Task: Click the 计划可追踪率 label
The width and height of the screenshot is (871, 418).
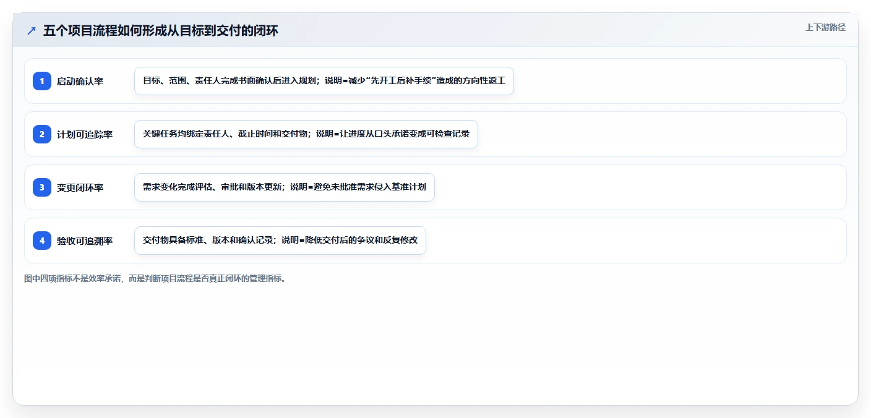Action: 85,135
